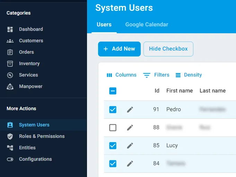
Task: Click the first name cell 'Pedro'
Action: coord(174,109)
